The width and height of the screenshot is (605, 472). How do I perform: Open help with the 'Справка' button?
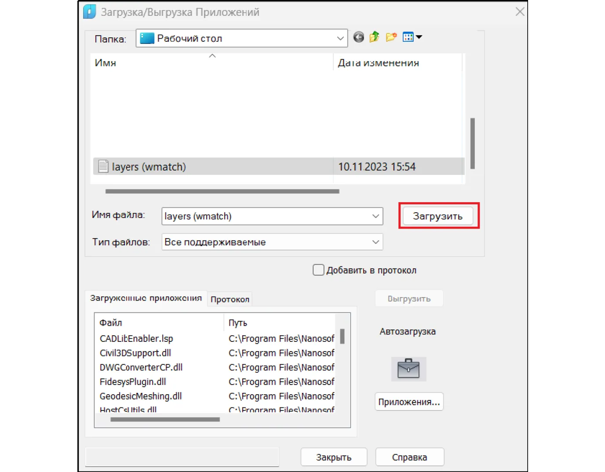click(x=409, y=457)
